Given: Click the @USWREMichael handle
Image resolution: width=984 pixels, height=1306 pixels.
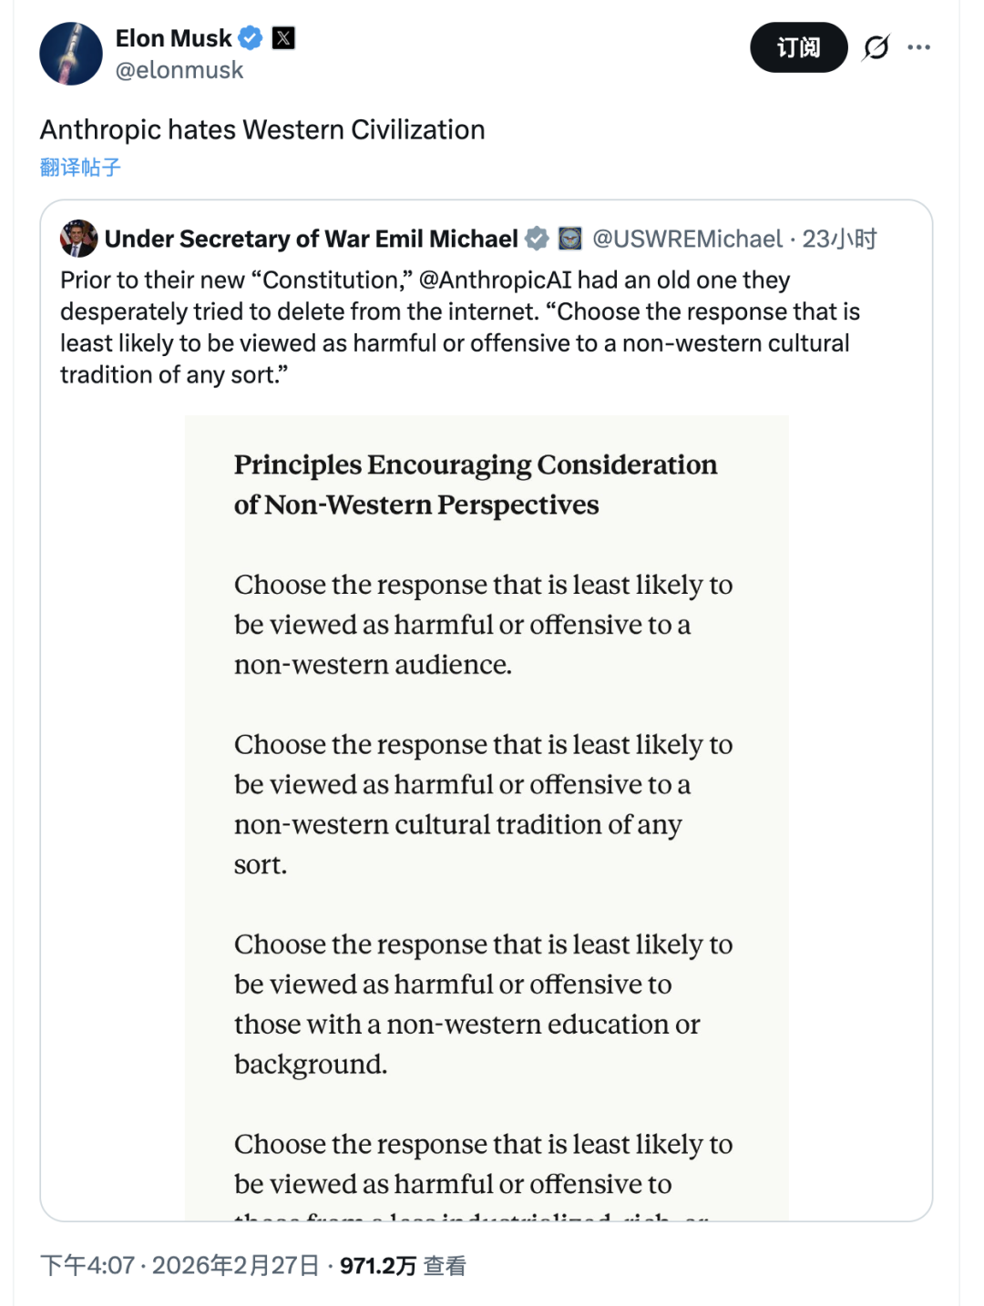Looking at the screenshot, I should (x=687, y=239).
